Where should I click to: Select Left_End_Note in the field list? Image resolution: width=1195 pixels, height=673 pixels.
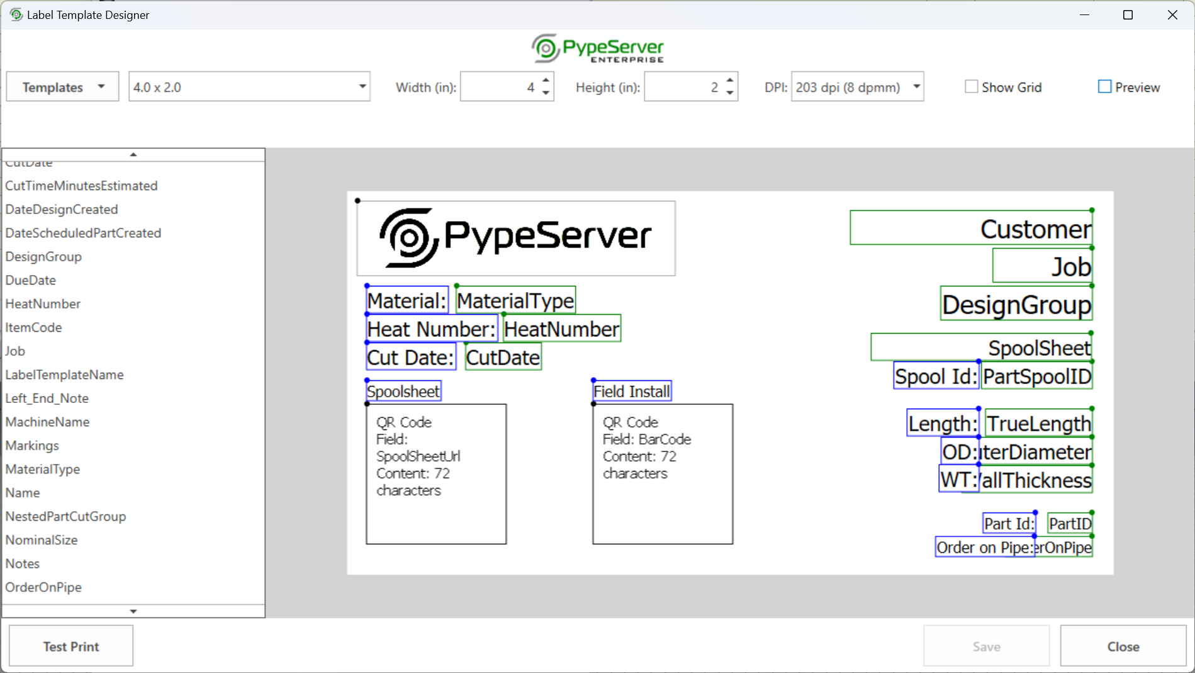click(x=47, y=399)
